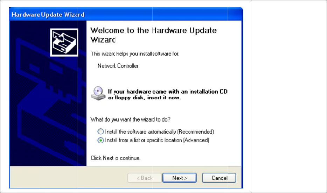Click the hardware card wizard icon
327x193 pixels.
pyautogui.click(x=64, y=42)
